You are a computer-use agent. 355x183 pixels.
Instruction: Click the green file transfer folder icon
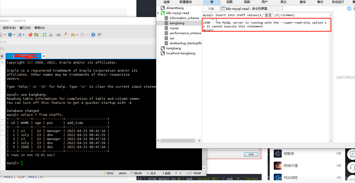(x=36, y=35)
